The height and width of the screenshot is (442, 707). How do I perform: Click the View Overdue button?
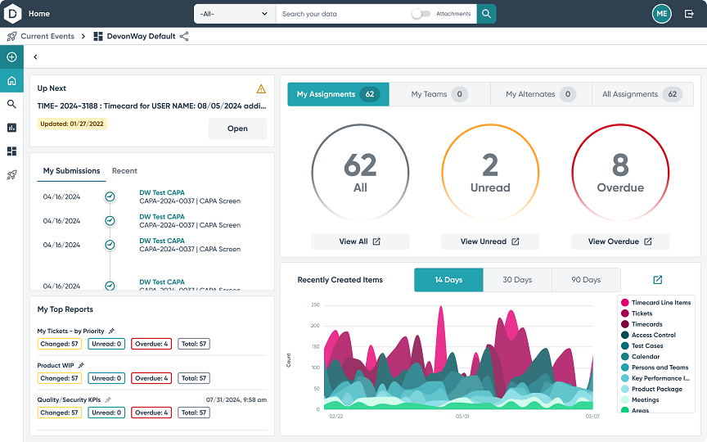(620, 241)
